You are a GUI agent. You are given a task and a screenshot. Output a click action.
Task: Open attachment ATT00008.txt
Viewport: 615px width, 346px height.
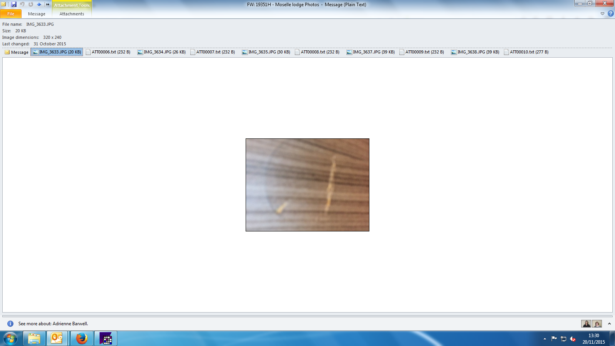coord(317,52)
